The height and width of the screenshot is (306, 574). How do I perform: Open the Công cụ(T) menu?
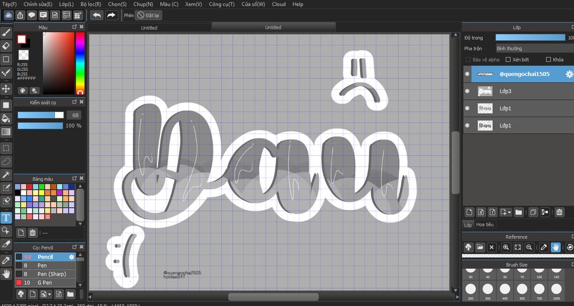point(221,4)
